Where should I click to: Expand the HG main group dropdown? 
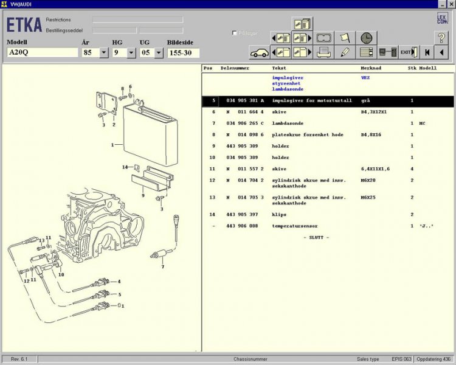point(131,53)
